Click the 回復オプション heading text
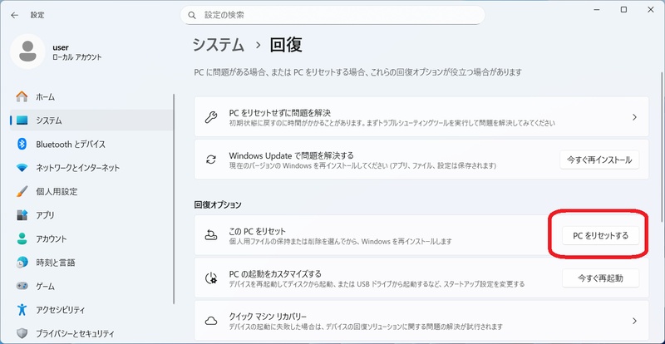 pos(218,205)
